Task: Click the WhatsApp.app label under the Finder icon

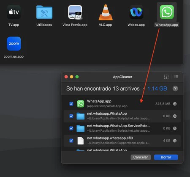Action: 167,25
